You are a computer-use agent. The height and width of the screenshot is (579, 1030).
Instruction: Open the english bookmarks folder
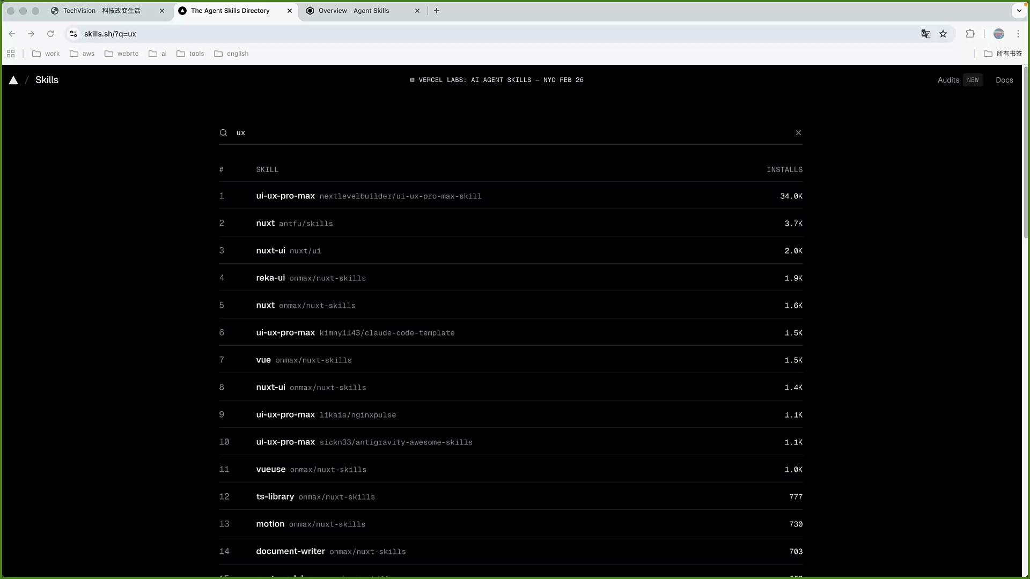click(x=231, y=54)
